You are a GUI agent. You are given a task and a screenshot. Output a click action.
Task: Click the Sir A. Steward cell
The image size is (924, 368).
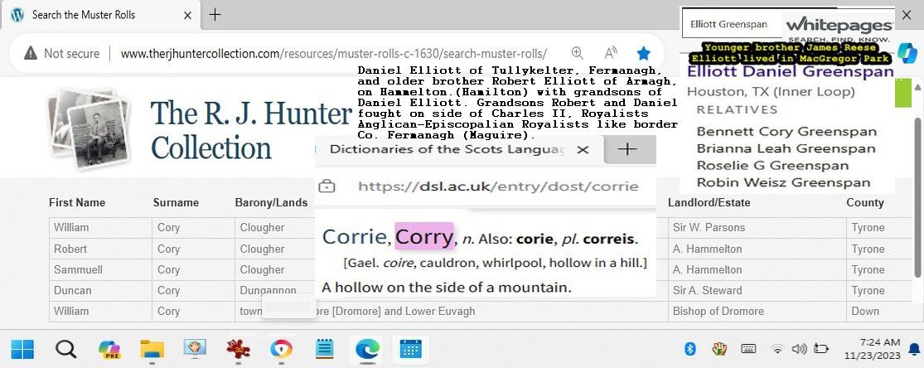click(x=757, y=290)
